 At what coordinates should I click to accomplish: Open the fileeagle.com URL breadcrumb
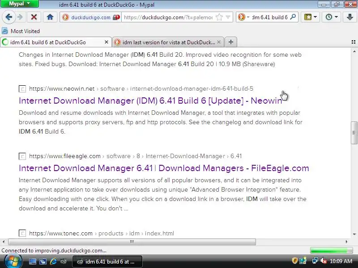[x=136, y=156]
